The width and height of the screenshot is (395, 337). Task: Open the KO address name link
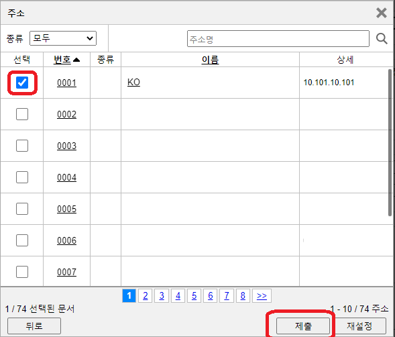[x=133, y=82]
